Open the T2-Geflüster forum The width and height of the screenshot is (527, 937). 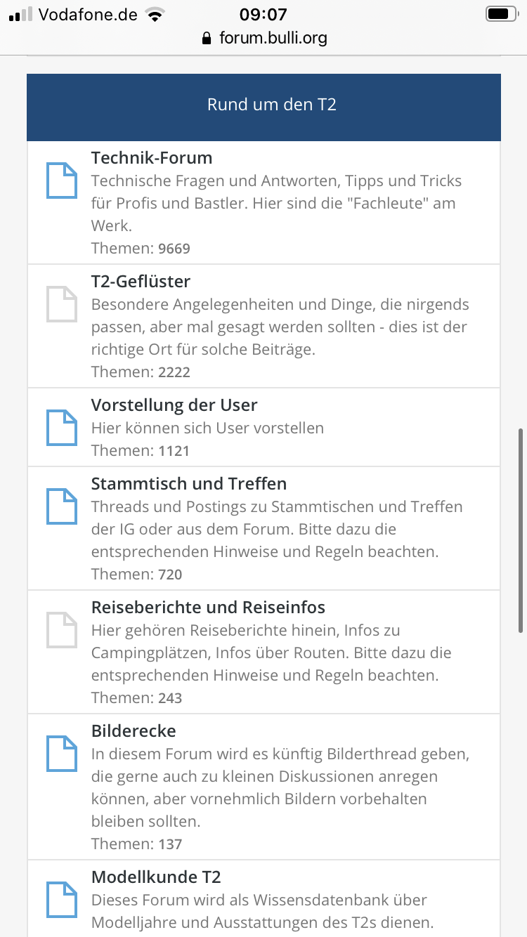click(141, 282)
